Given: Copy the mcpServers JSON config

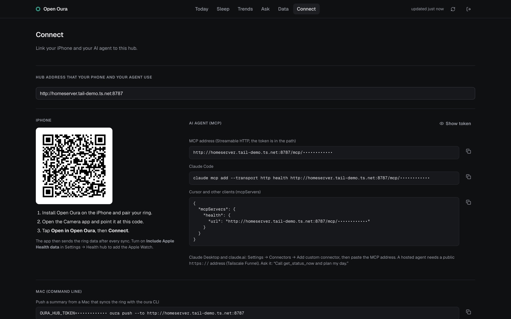Looking at the screenshot, I should 468,202.
